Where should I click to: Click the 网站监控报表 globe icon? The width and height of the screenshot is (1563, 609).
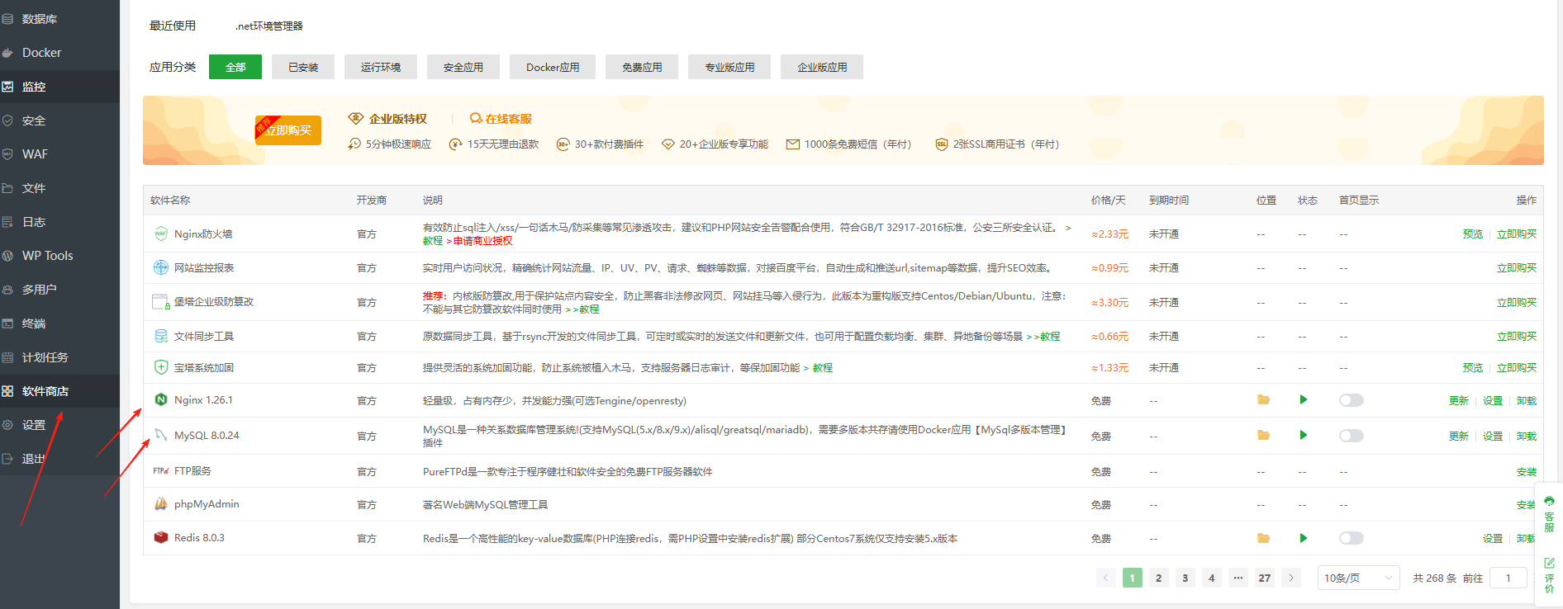(161, 267)
